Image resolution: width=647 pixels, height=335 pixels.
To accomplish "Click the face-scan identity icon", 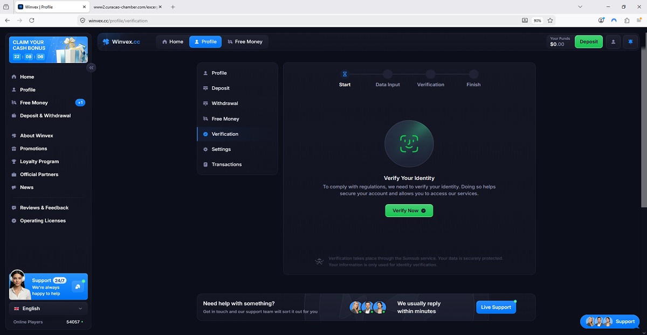I will tap(409, 144).
